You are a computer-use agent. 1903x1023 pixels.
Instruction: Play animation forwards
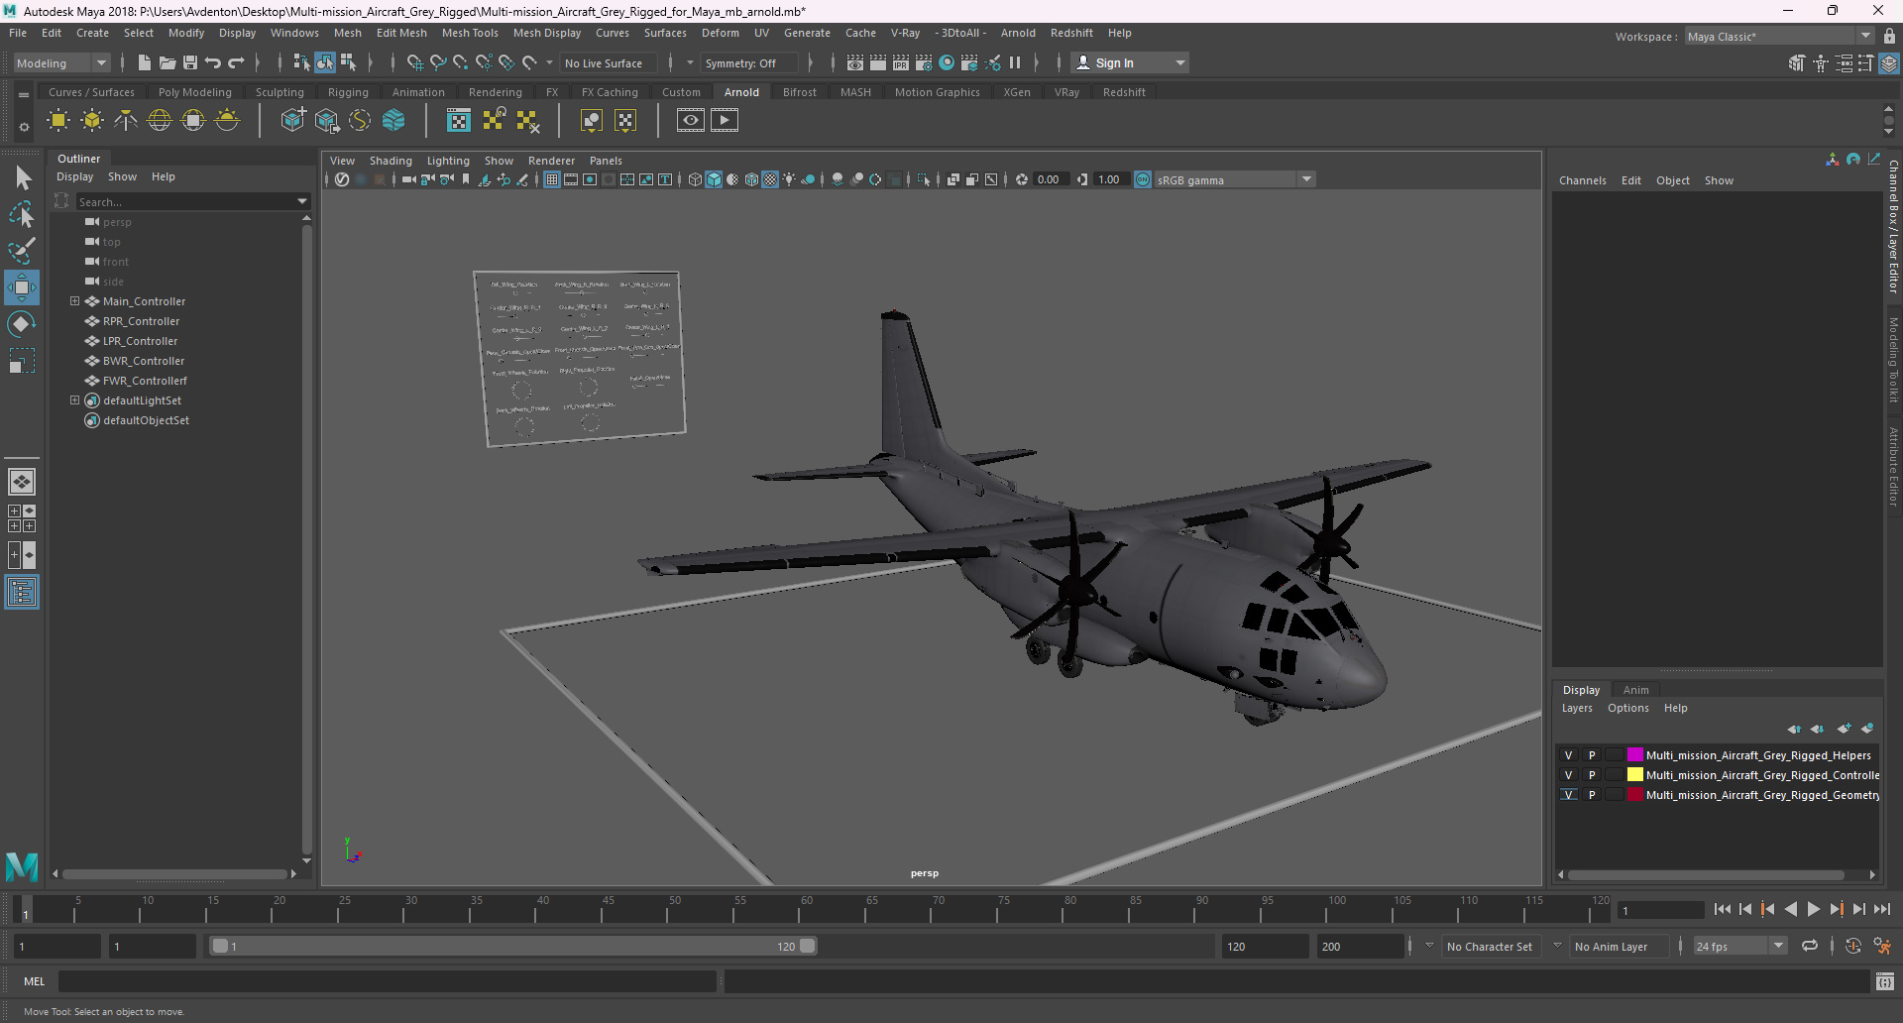coord(1813,909)
